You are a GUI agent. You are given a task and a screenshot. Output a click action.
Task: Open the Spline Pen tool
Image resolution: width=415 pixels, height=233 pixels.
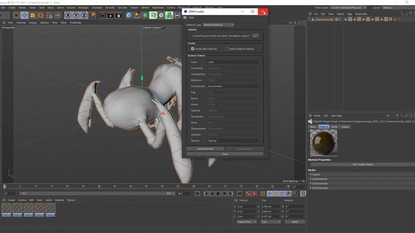pyautogui.click(x=137, y=16)
